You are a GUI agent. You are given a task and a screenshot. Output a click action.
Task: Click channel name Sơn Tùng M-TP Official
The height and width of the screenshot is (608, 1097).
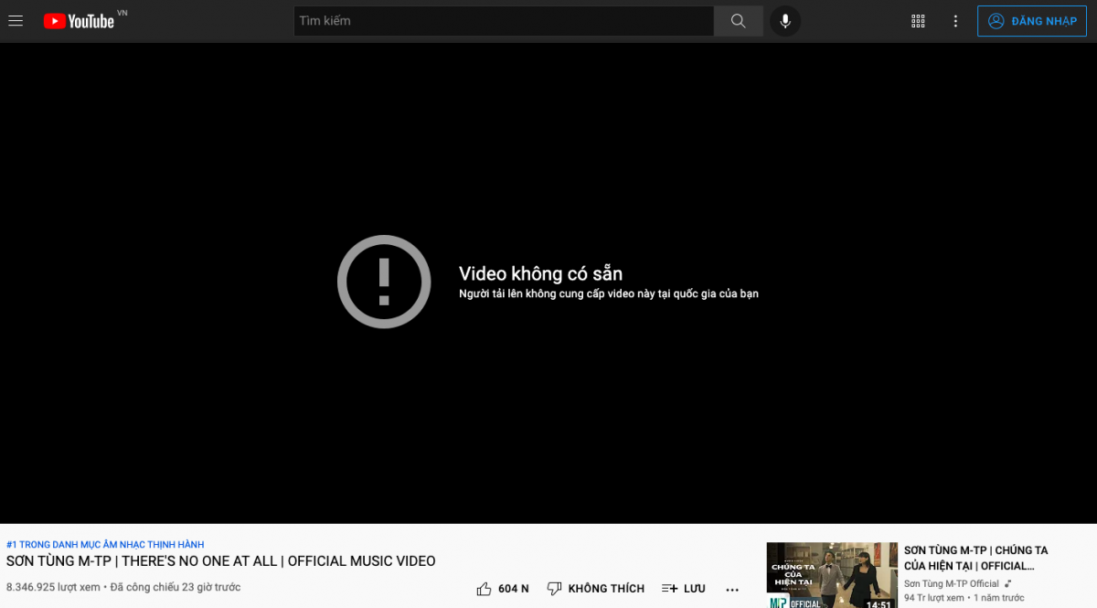(951, 583)
